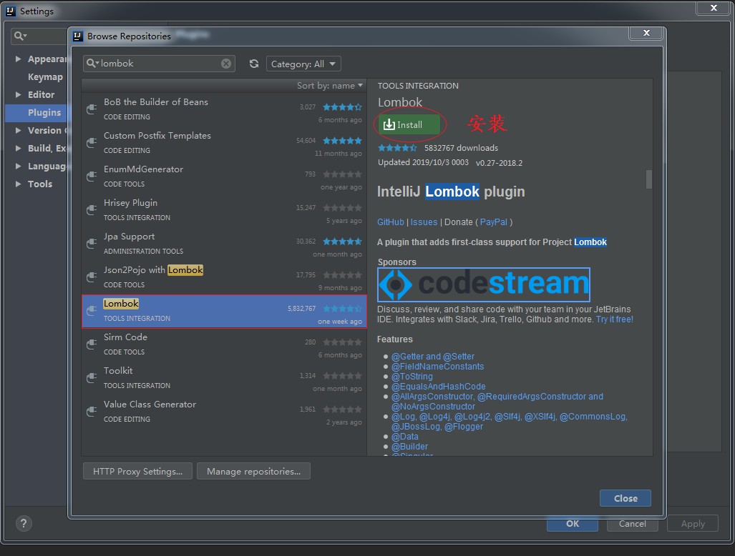This screenshot has height=556, width=735.
Task: Click the codestream sponsor banner
Action: click(x=483, y=284)
